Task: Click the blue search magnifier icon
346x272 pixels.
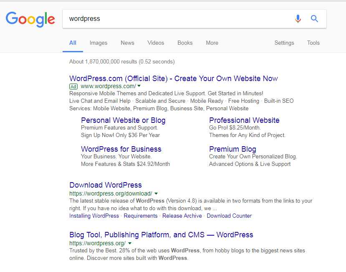Action: coord(314,19)
